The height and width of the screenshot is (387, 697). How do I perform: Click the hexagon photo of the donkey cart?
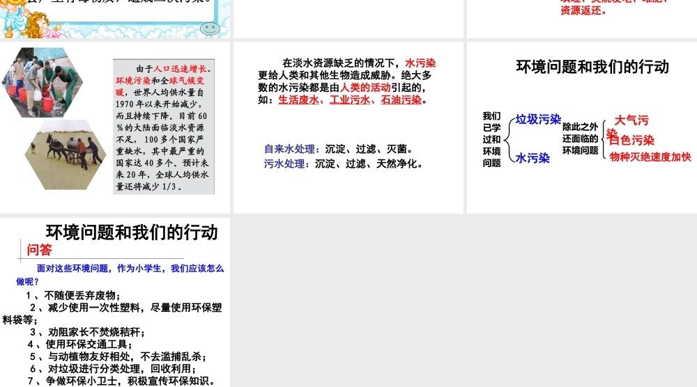click(66, 155)
